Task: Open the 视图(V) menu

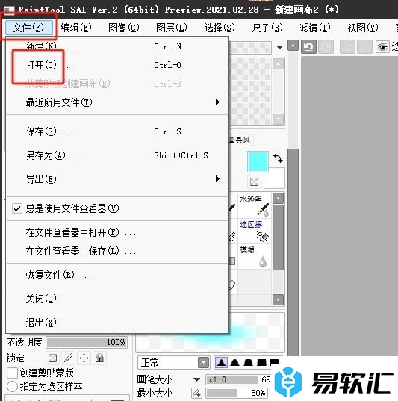Action: click(363, 28)
